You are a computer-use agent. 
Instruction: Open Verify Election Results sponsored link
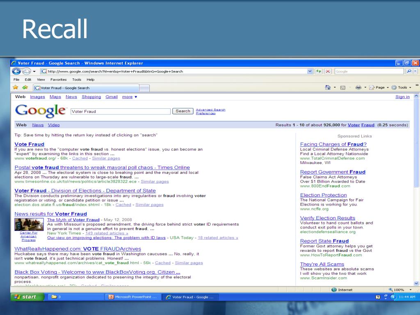328,218
